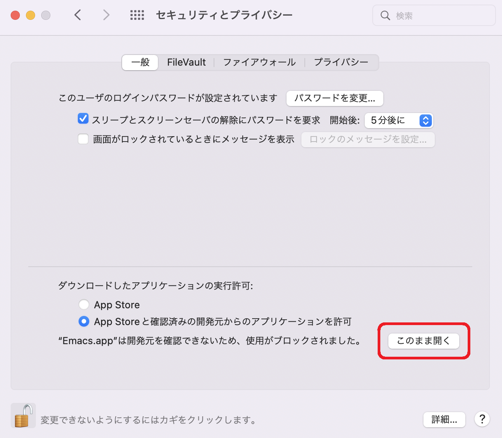Click inside the 検索 search field

click(x=439, y=16)
